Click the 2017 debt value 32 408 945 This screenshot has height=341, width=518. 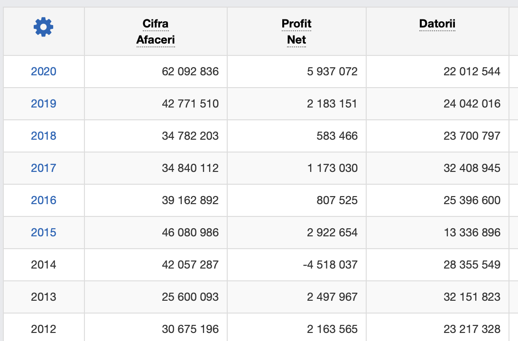point(472,168)
